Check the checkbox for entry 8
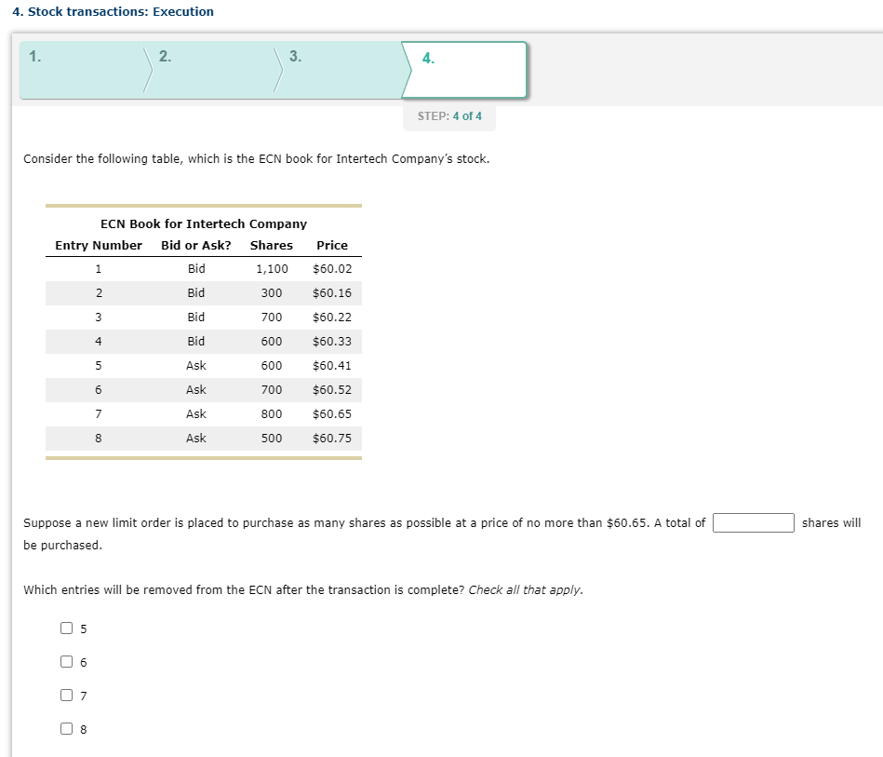Screen dimensions: 883x757 tap(66, 729)
